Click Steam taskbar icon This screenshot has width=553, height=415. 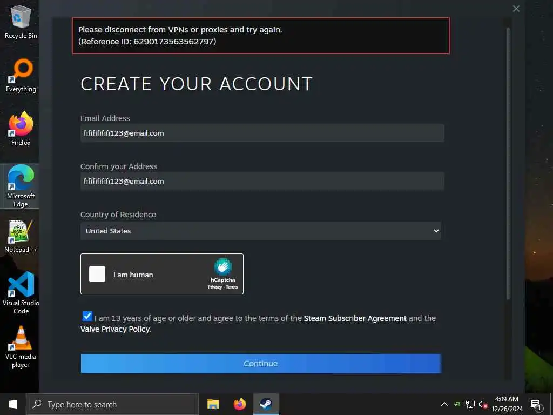(x=266, y=404)
